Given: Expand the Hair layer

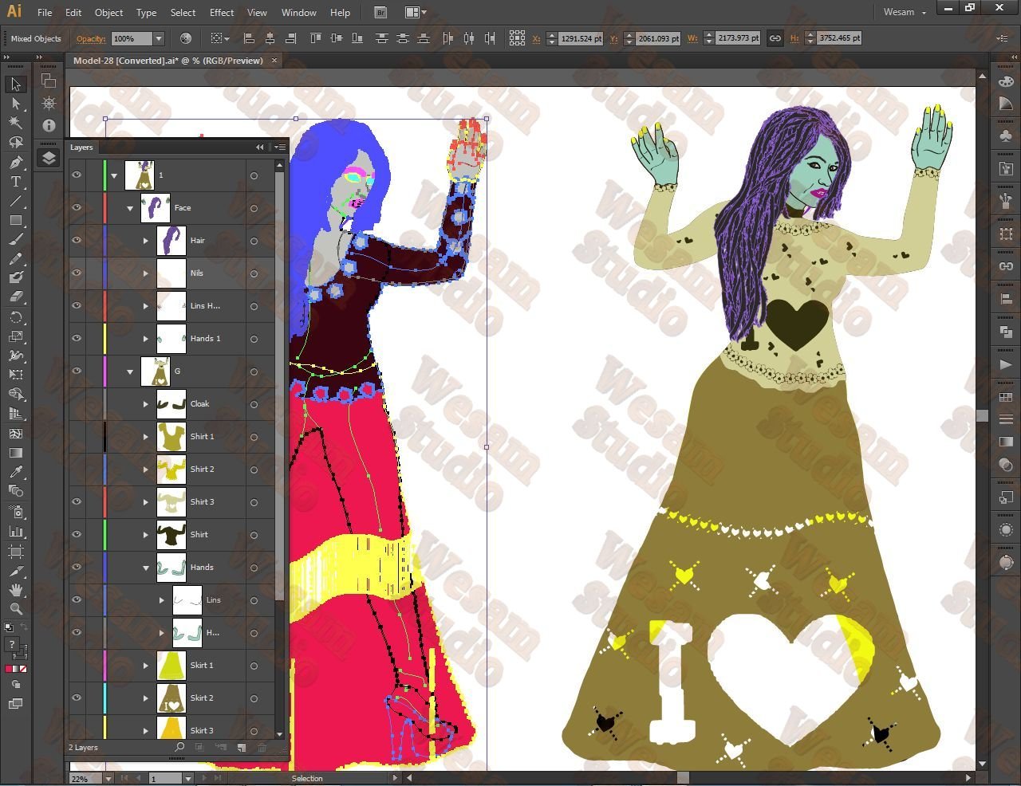Looking at the screenshot, I should 146,241.
